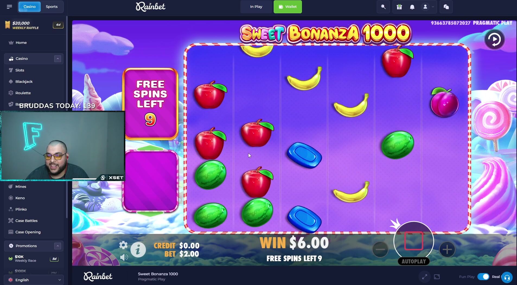Click the search magnifier icon
Image resolution: width=517 pixels, height=285 pixels.
click(x=383, y=7)
